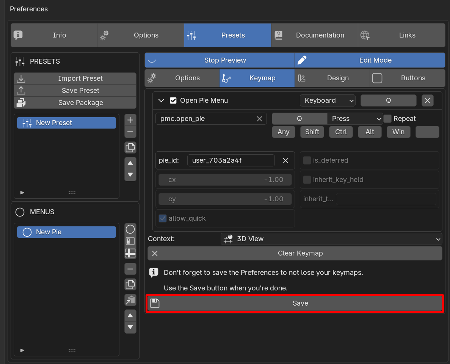
Task: Paste menu icon below duplicate in Menus
Action: (x=130, y=300)
